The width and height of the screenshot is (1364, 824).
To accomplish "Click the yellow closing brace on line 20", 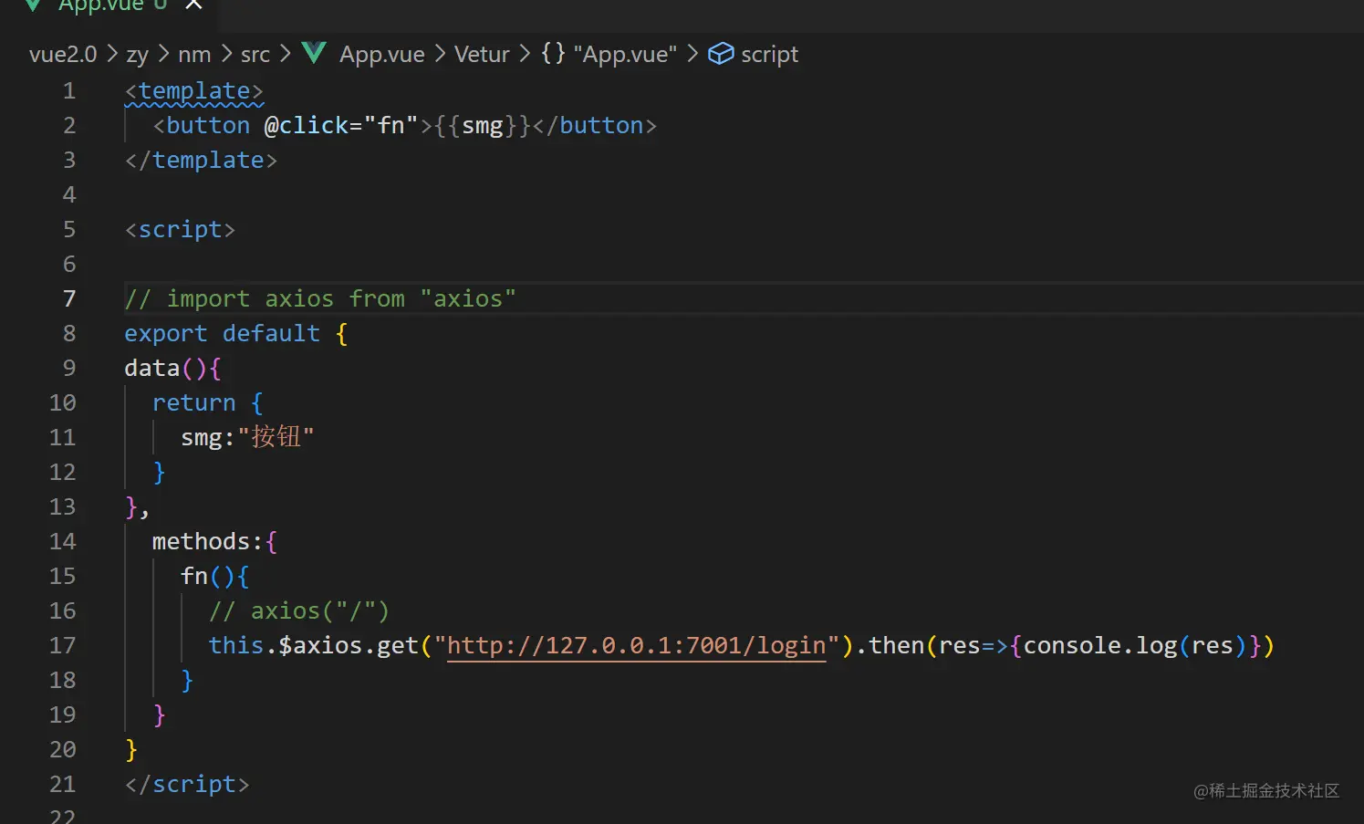I will tap(131, 750).
